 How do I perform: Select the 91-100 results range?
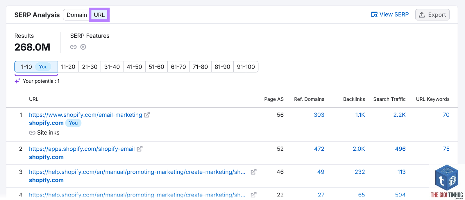tap(246, 67)
